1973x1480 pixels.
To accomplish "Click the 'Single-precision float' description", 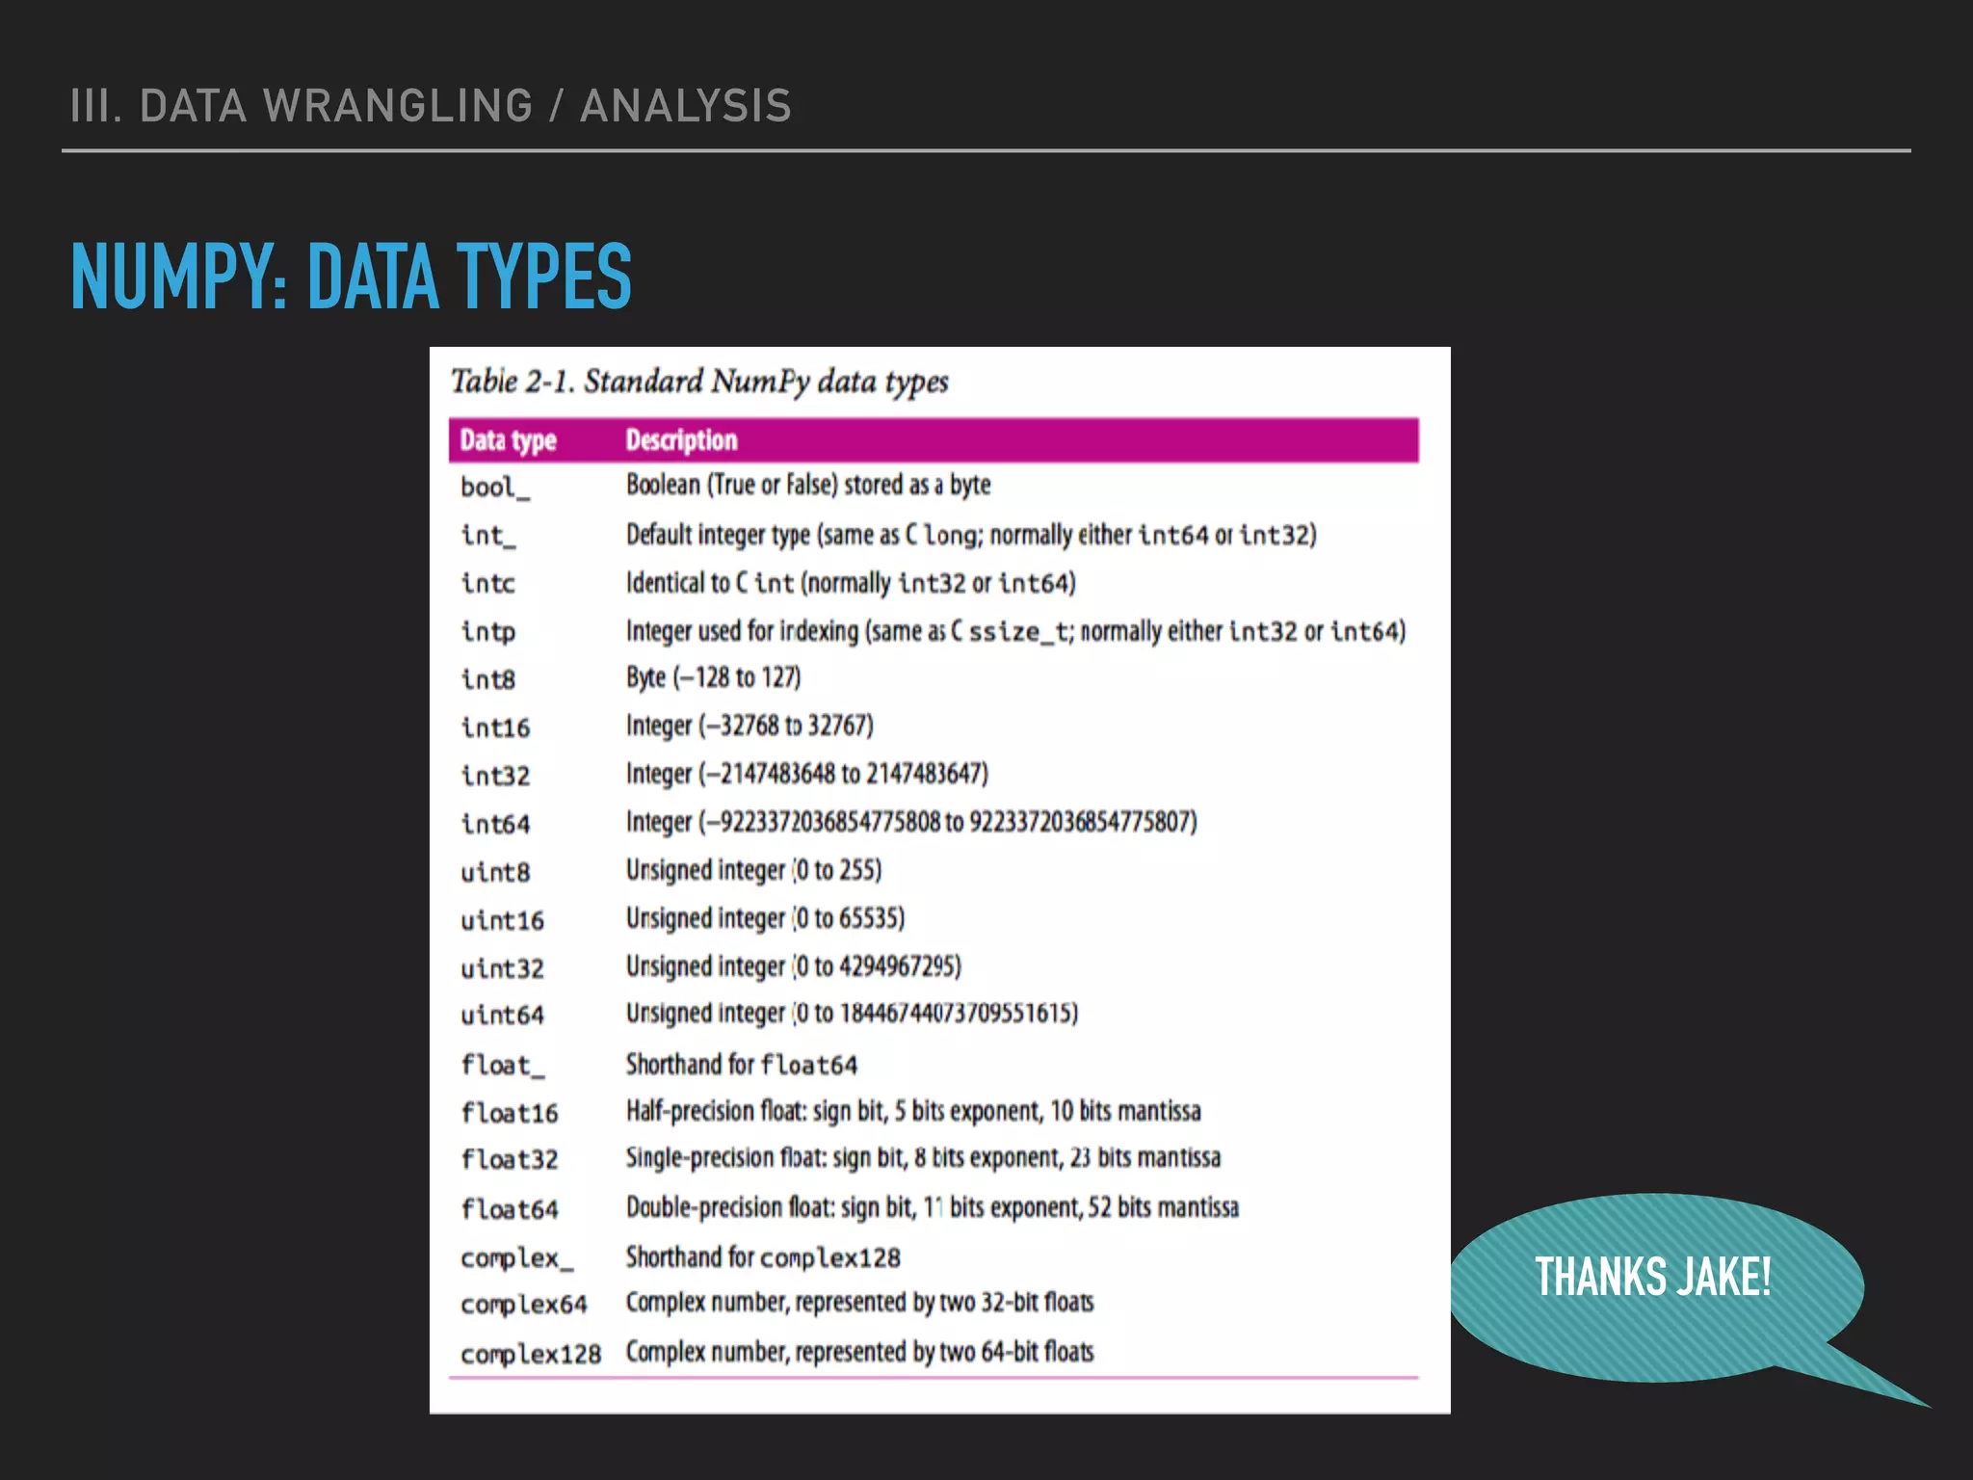I will point(923,1158).
